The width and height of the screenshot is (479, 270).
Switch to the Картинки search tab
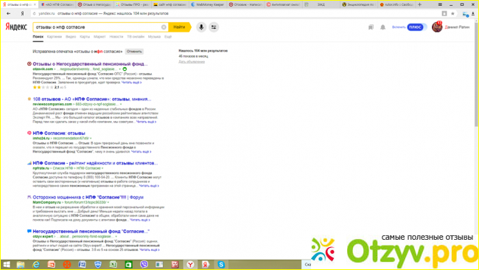click(x=55, y=37)
